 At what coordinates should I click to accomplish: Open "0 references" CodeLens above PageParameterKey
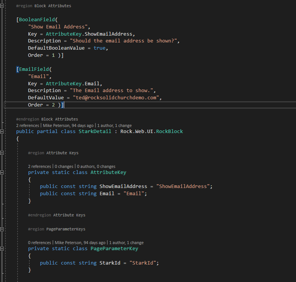tap(39, 243)
